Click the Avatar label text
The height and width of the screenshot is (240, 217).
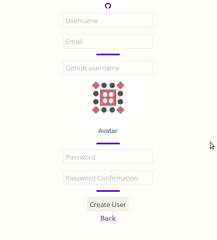[108, 131]
